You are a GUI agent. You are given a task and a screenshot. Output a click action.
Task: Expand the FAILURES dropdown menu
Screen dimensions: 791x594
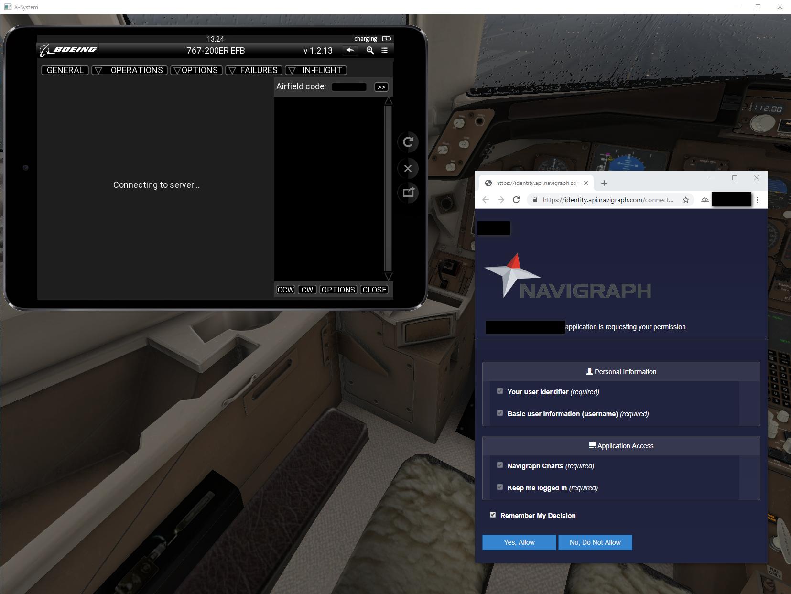pos(254,70)
